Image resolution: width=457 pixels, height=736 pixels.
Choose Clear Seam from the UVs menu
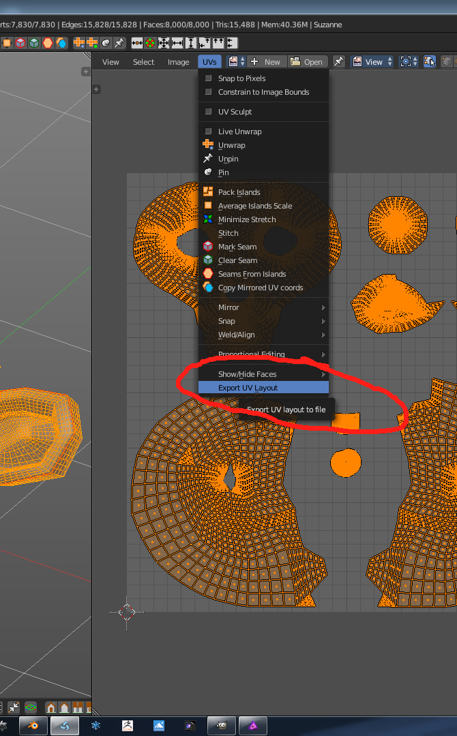click(x=263, y=260)
